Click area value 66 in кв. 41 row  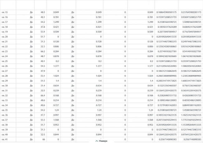44,139
